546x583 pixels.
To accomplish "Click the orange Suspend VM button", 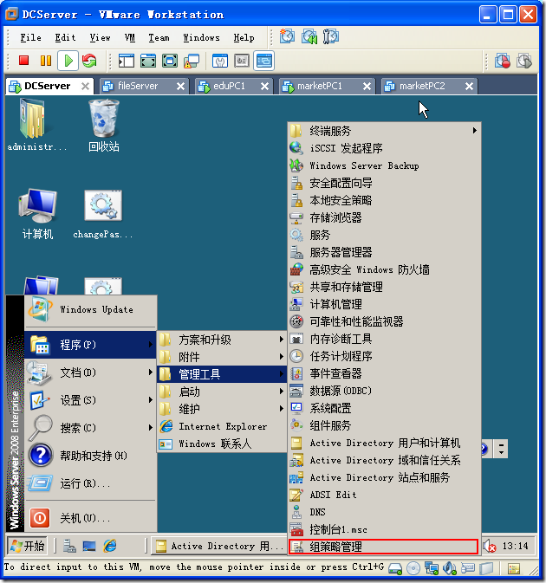I will click(x=46, y=61).
